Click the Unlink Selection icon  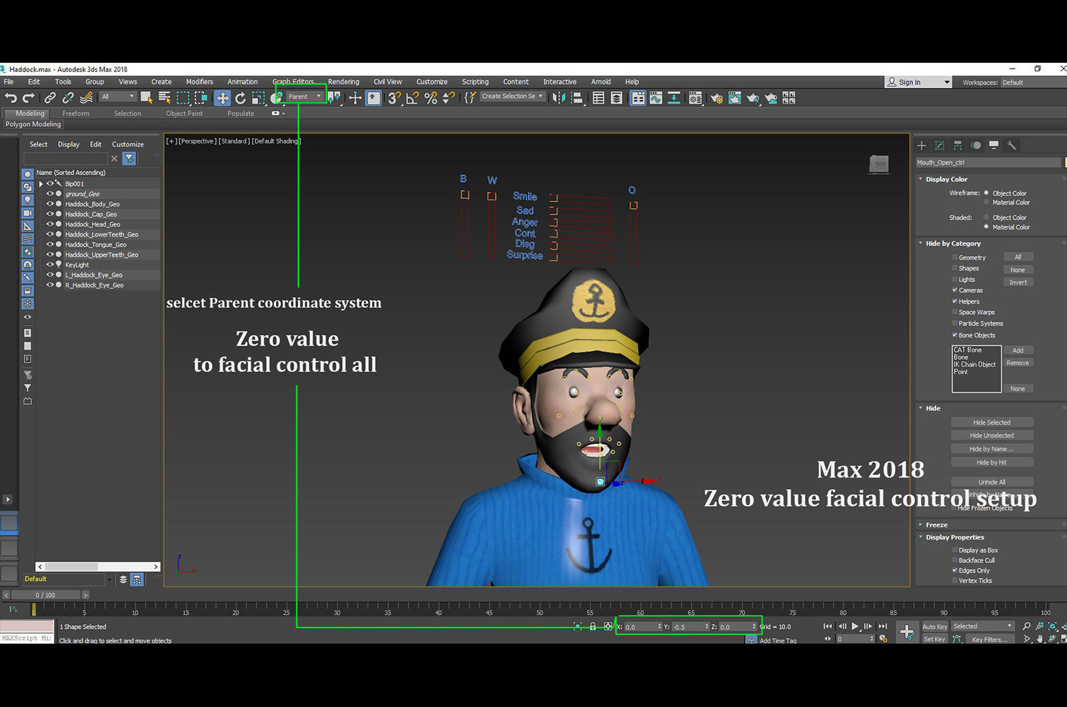pyautogui.click(x=68, y=98)
